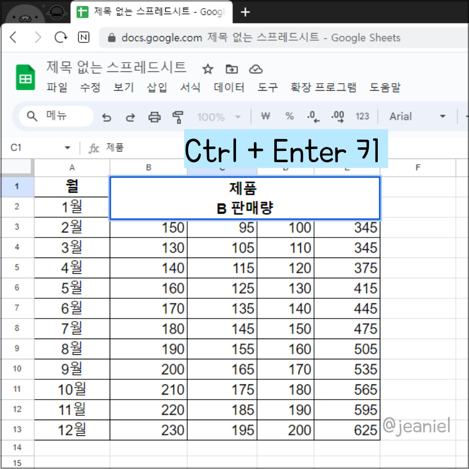Apply currency format with the ₩ icon
The width and height of the screenshot is (469, 469).
click(265, 117)
